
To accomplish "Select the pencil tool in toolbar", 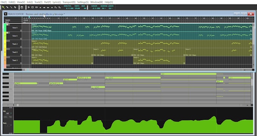I will point(8,7).
